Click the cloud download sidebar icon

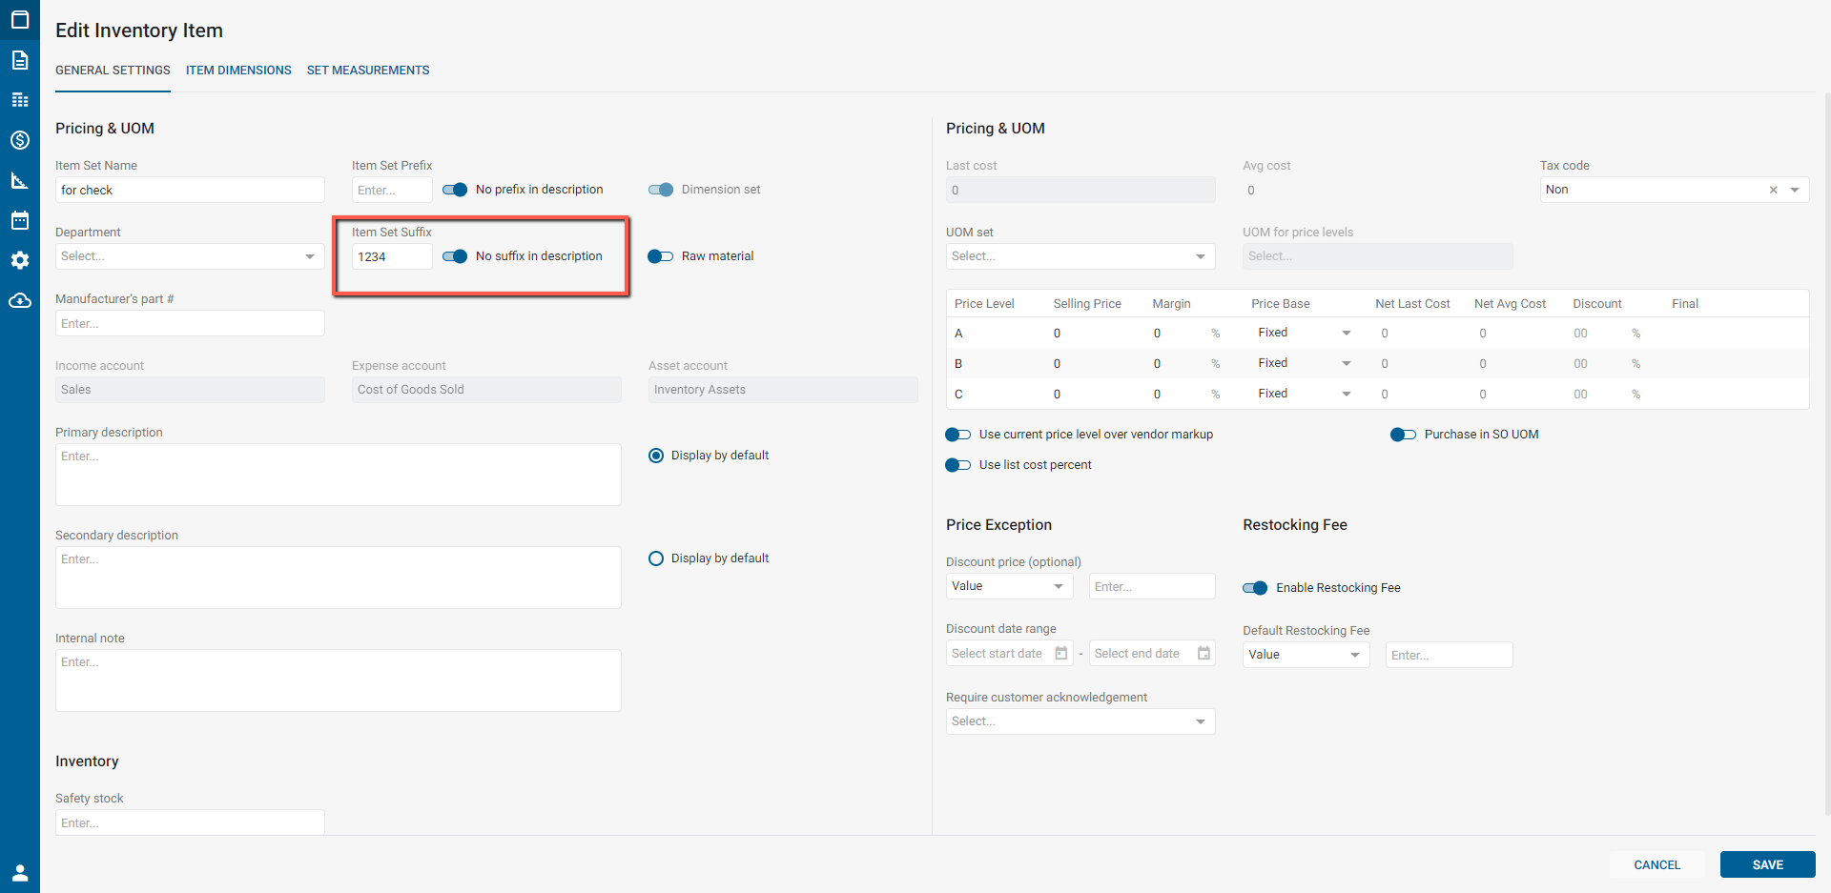coord(20,300)
